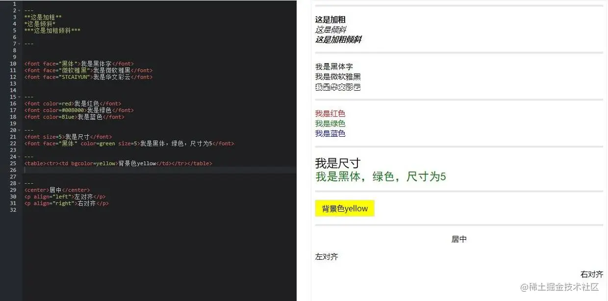Click line number 1 in the gutter
The height and width of the screenshot is (301, 608).
point(15,4)
